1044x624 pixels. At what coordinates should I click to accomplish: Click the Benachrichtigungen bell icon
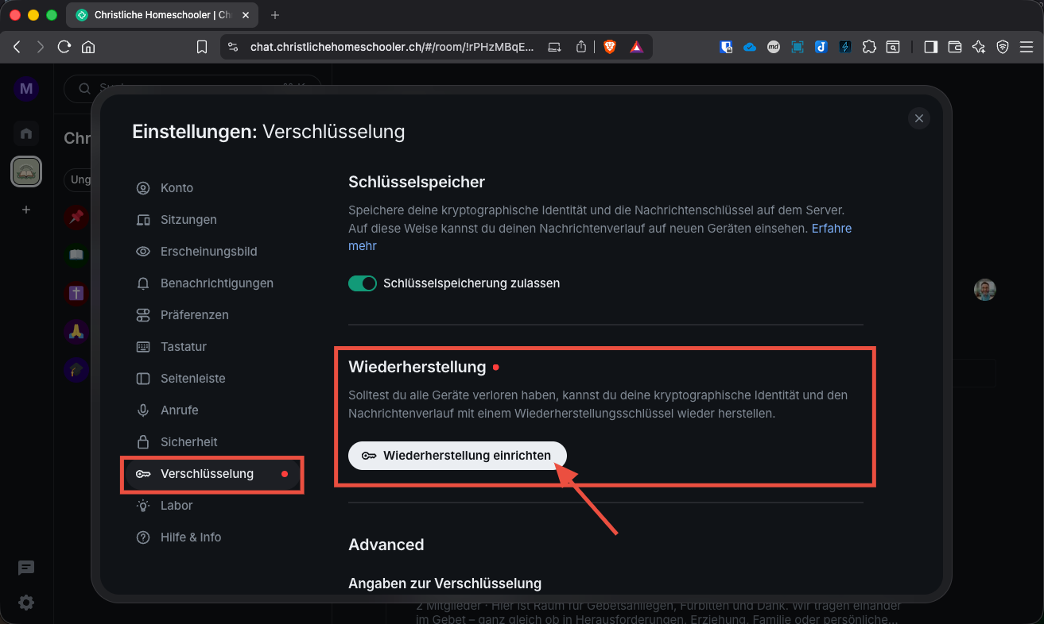[x=142, y=283]
